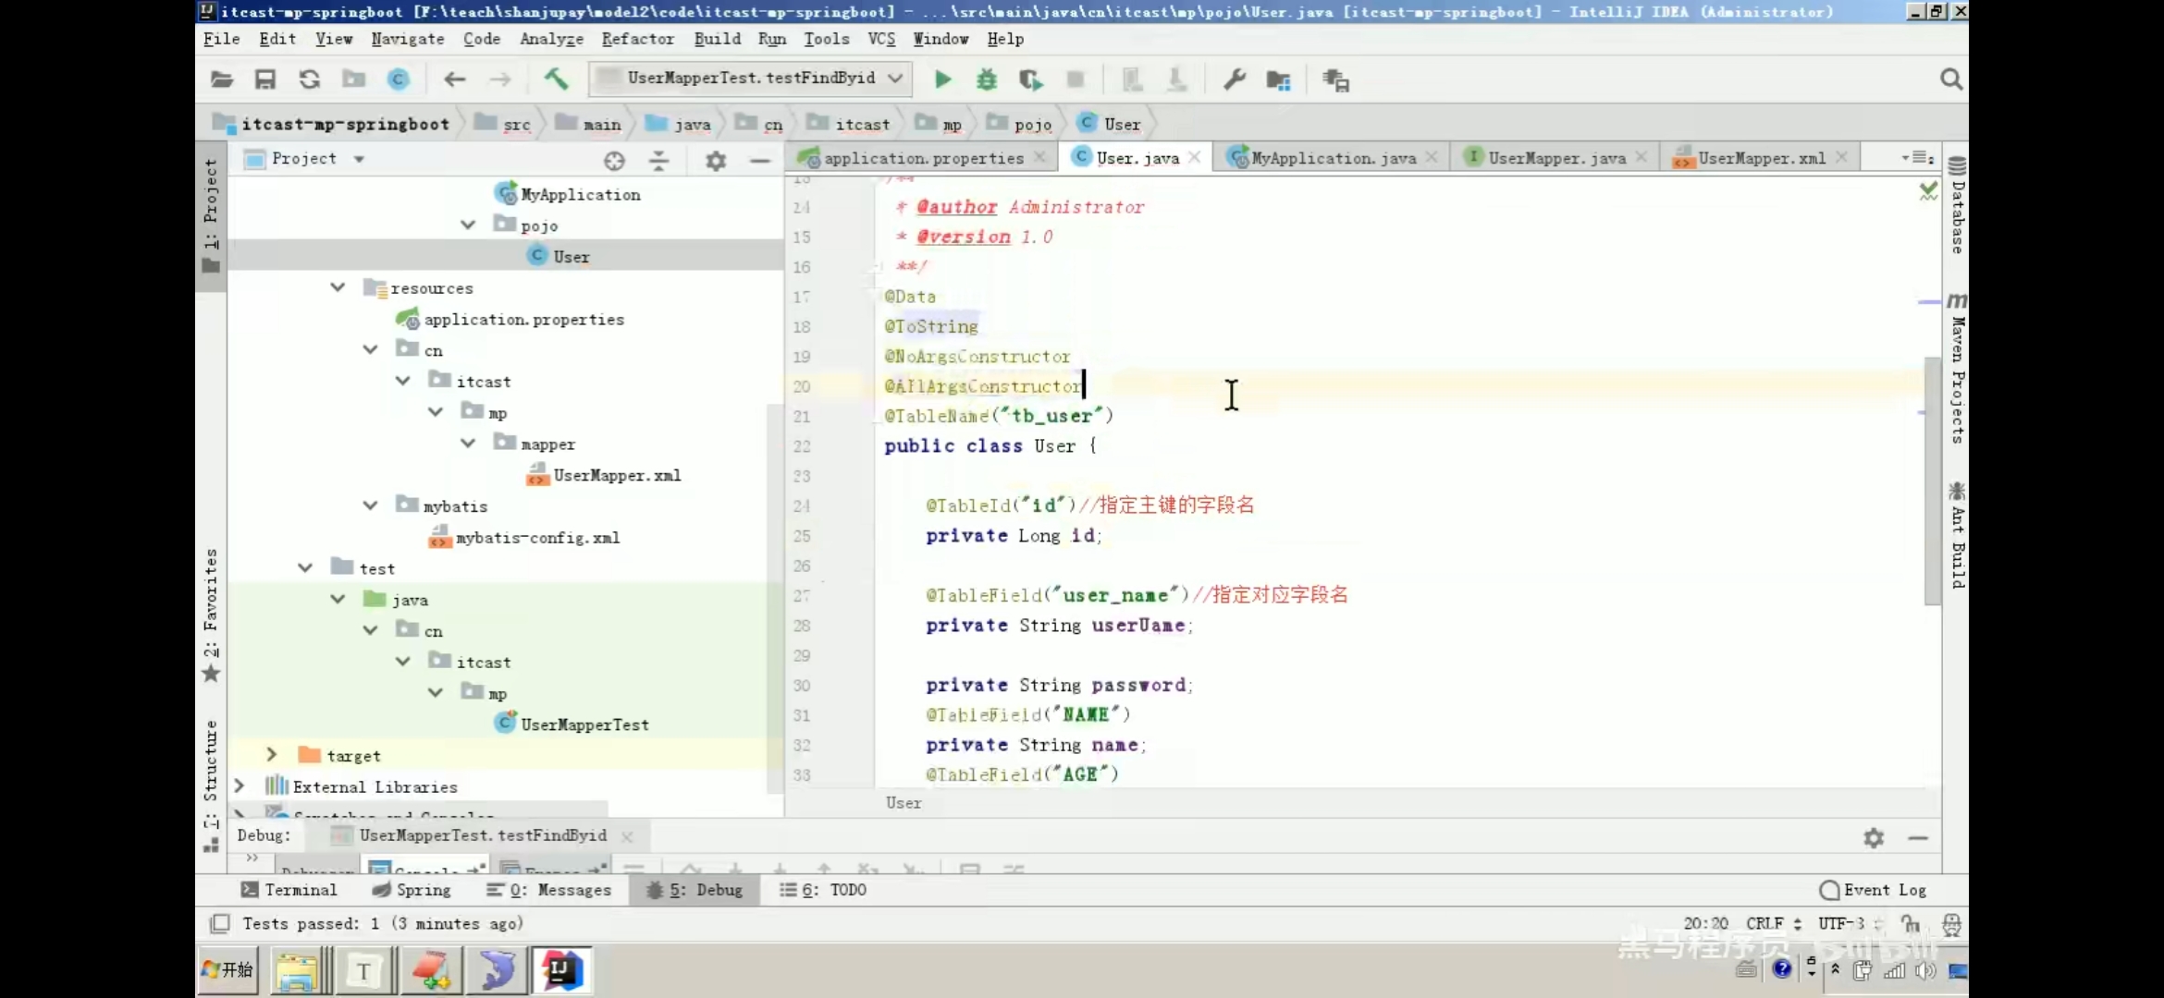Open the Event Log button
The image size is (2164, 998).
click(x=1874, y=890)
